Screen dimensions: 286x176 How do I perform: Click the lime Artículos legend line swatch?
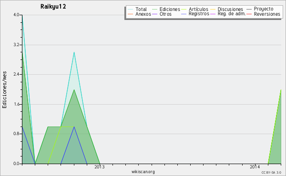pos(184,10)
